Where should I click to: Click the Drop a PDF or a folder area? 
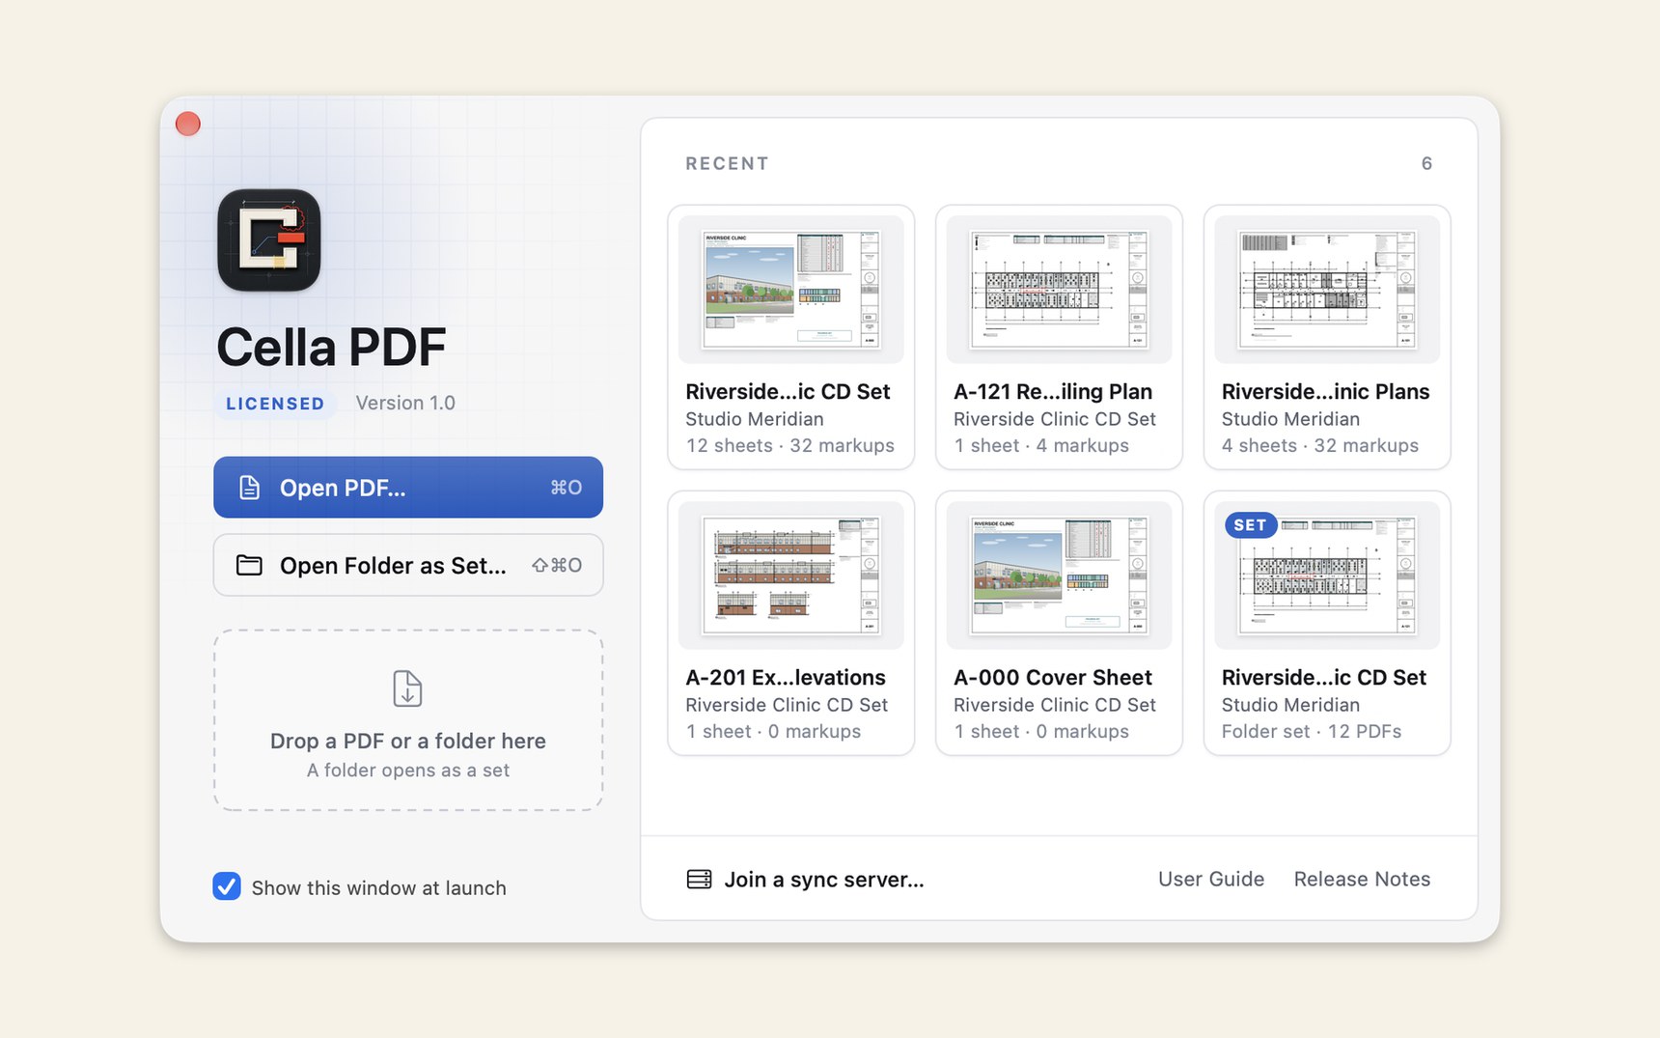(x=408, y=720)
